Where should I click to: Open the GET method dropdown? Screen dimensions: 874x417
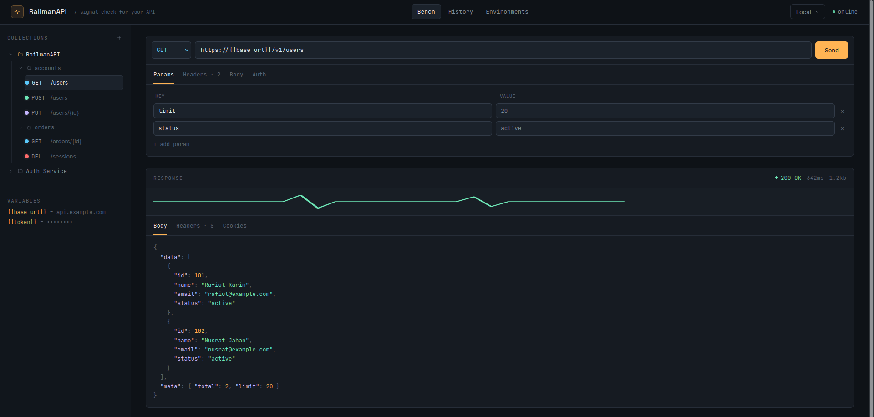[171, 50]
